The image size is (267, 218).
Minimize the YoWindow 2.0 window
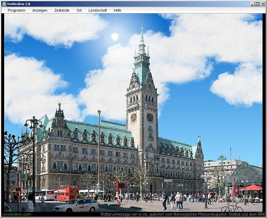pyautogui.click(x=253, y=4)
